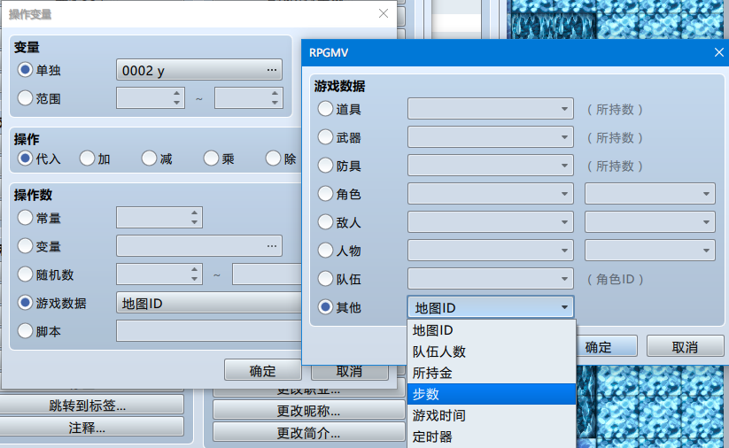
Task: Select the 常量 operand radio button
Action: click(x=25, y=218)
